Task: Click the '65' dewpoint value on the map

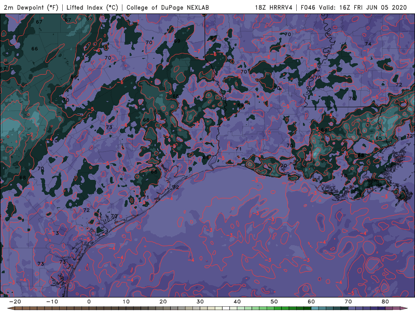Action: (x=379, y=138)
